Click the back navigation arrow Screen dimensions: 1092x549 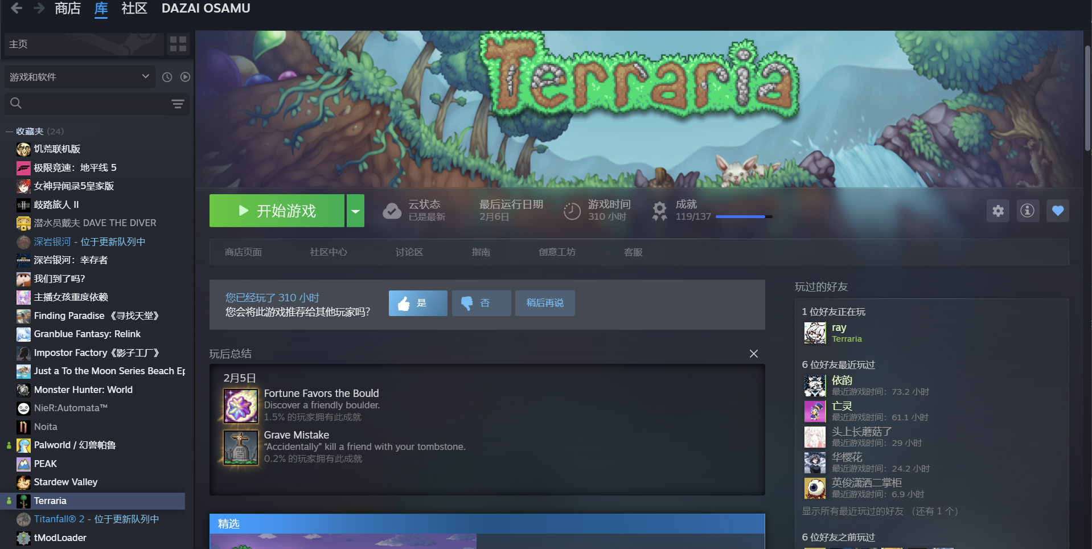[x=17, y=8]
